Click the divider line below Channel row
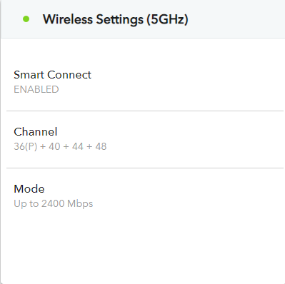The image size is (285, 284). (x=145, y=168)
